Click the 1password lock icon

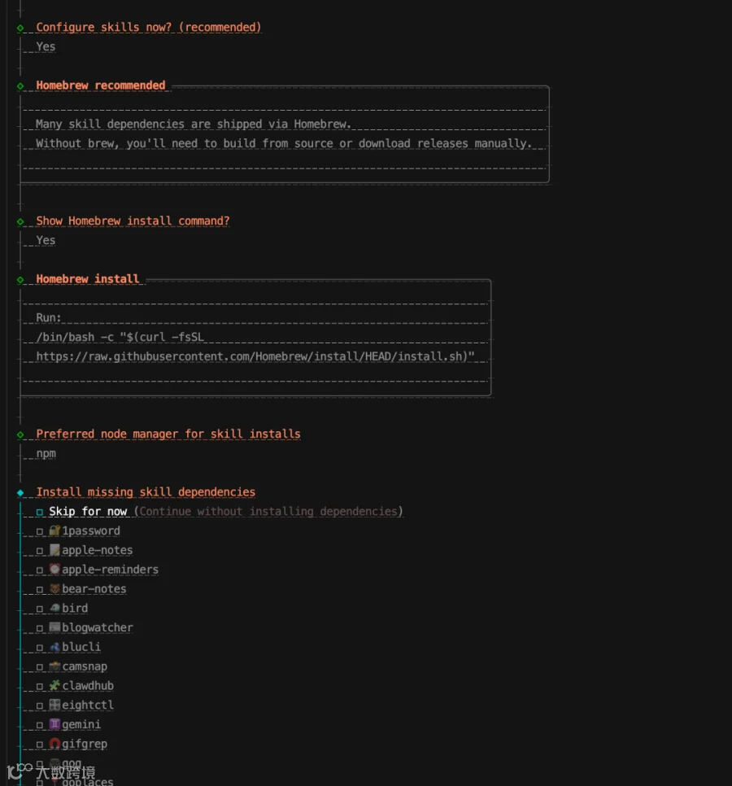point(54,531)
